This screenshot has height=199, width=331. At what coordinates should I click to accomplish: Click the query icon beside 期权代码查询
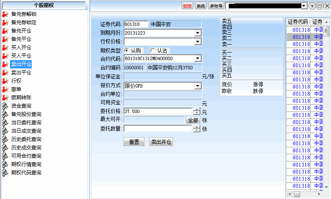pos(5,173)
